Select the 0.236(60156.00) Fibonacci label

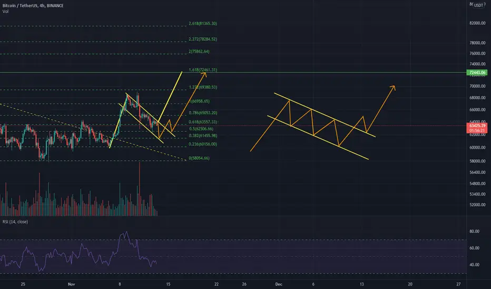pos(203,144)
